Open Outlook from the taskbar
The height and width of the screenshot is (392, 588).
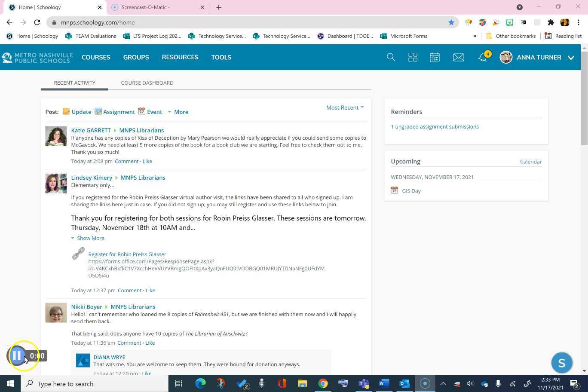point(403,383)
